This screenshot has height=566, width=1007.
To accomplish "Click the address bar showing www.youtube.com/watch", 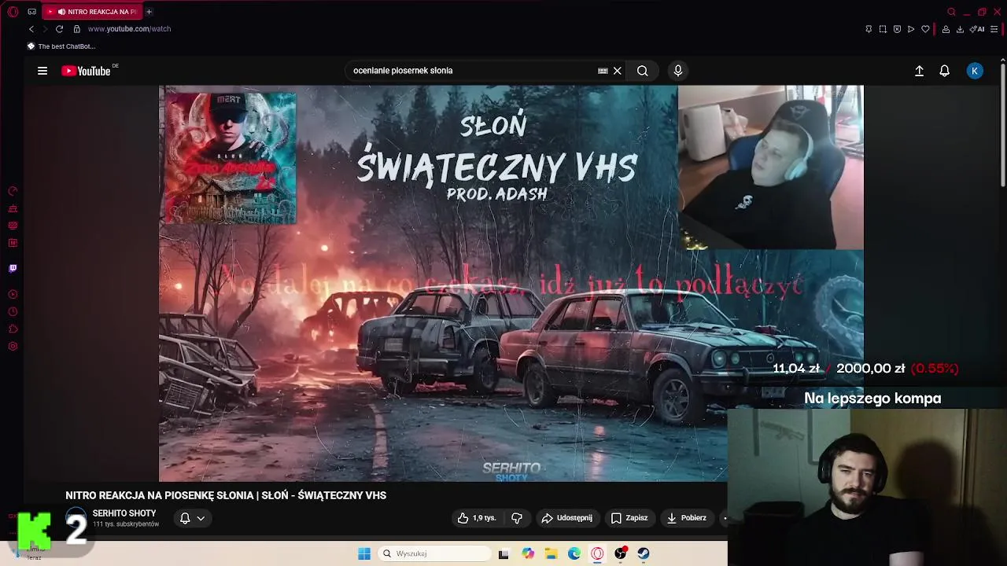I will [129, 29].
